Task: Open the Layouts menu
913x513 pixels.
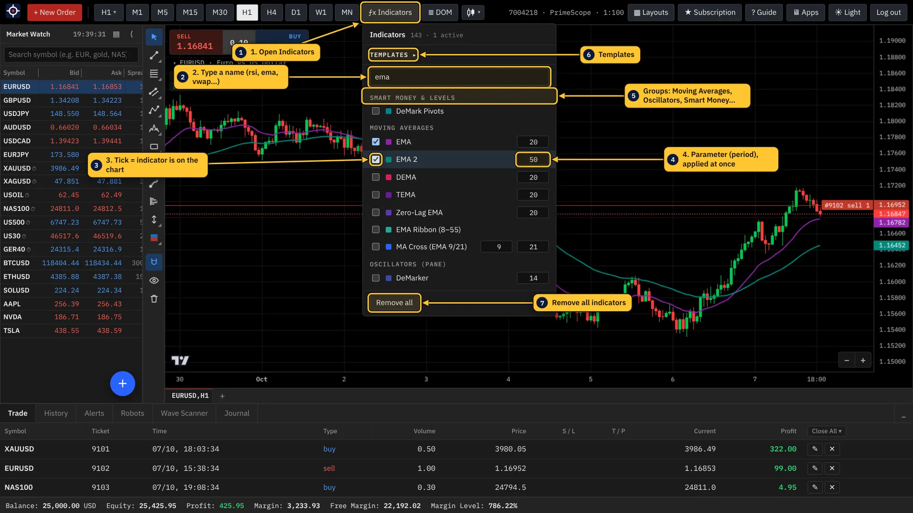Action: click(651, 12)
